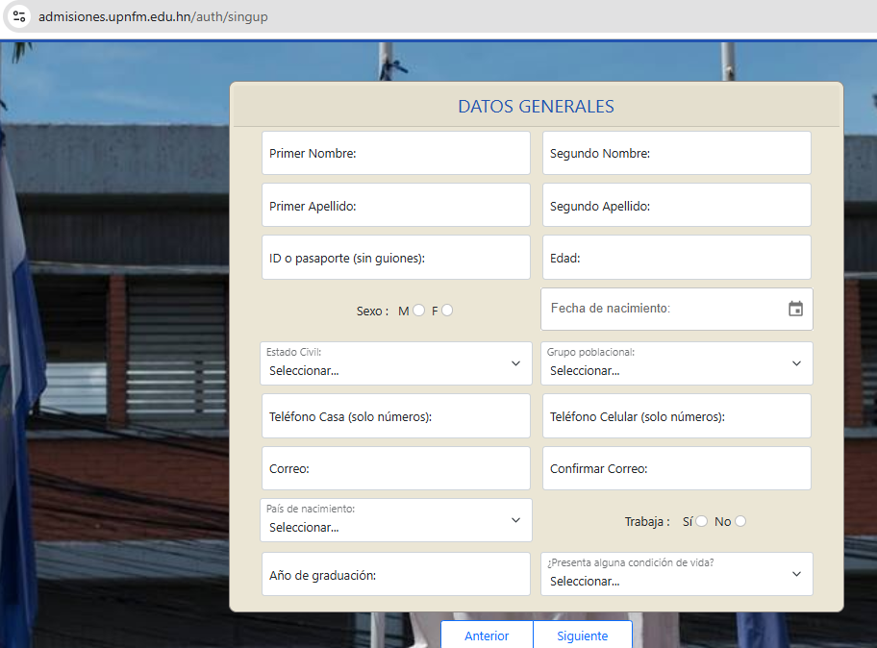The image size is (877, 648).
Task: Open the site information icon in address bar
Action: 19,16
